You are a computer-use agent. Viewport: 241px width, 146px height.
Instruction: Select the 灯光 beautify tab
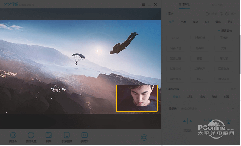coord(202,97)
